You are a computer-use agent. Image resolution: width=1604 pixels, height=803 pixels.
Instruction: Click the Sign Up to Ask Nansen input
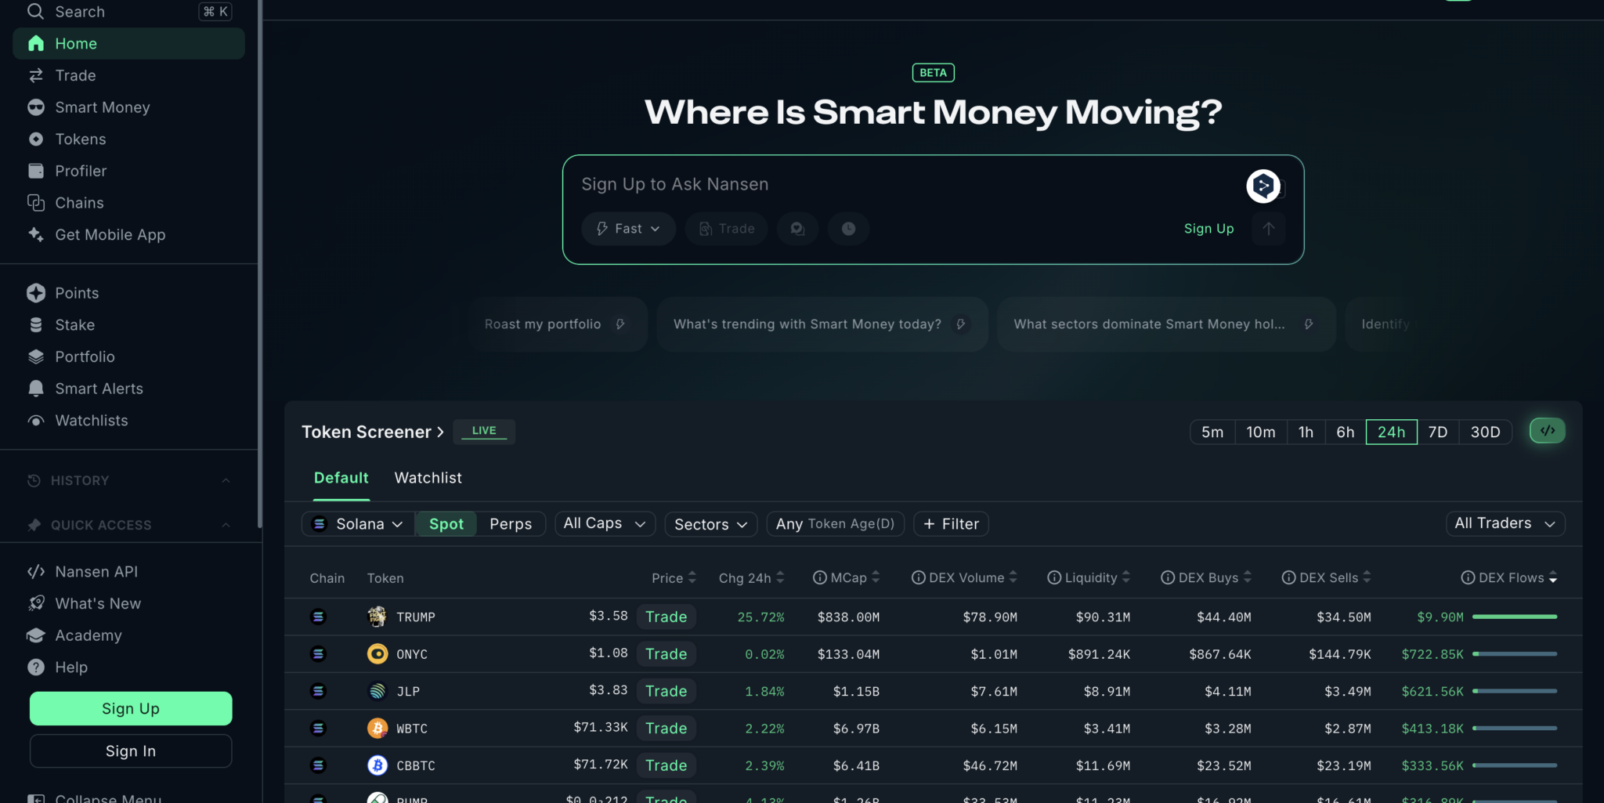(x=909, y=184)
